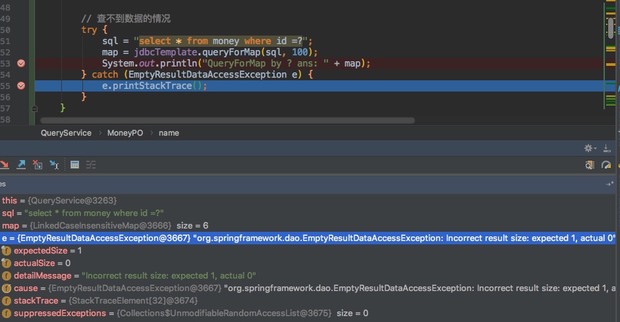The image size is (620, 322).
Task: Collapse the code fold marker at line 57
Action: 34,108
